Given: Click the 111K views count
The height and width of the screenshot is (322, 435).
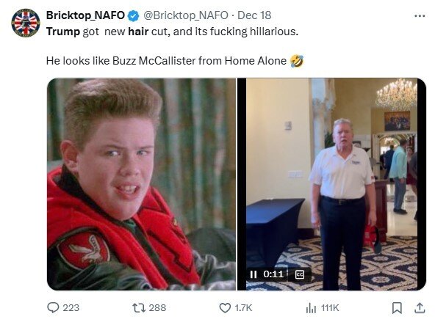Looking at the screenshot, I should click(x=330, y=308).
